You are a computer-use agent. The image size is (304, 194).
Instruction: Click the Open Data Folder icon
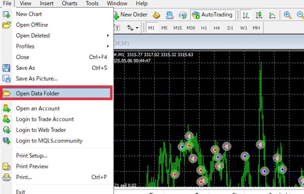[x=7, y=93]
